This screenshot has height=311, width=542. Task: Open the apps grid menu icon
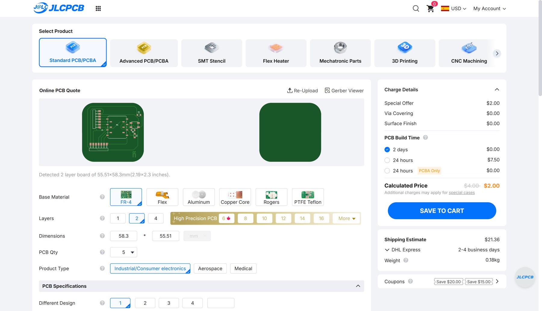coord(98,8)
